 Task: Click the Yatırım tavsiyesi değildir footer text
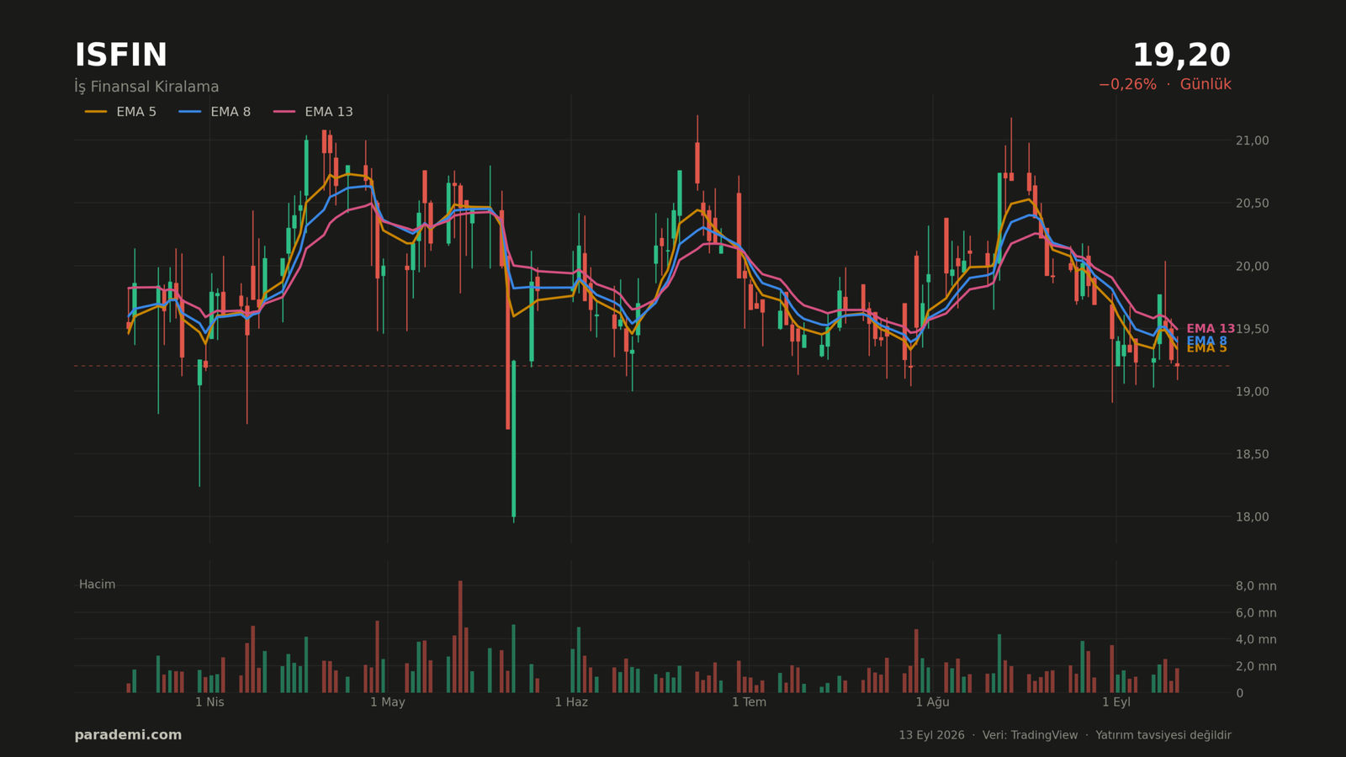[1163, 735]
